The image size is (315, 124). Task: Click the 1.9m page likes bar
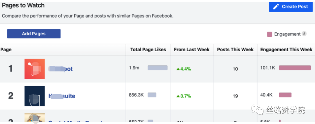(157, 68)
